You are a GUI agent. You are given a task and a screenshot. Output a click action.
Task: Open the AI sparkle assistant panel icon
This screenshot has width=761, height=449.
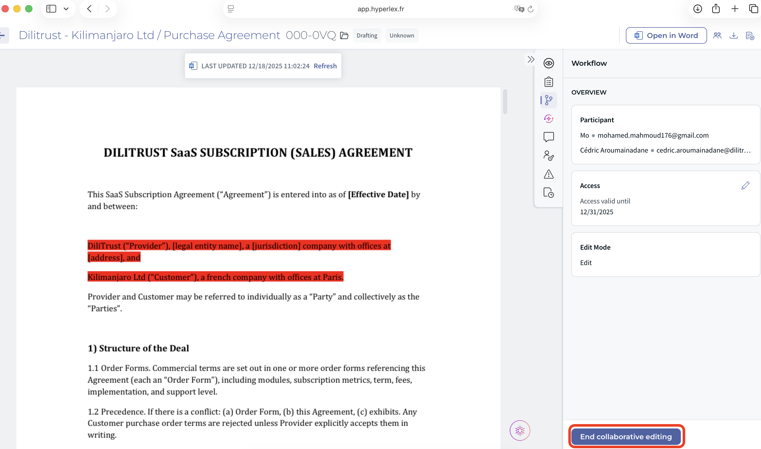(x=548, y=119)
